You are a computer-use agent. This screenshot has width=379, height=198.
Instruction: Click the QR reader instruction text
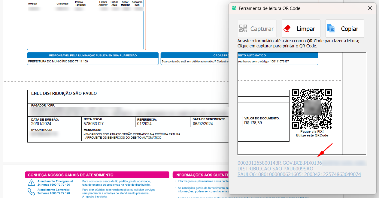click(299, 43)
